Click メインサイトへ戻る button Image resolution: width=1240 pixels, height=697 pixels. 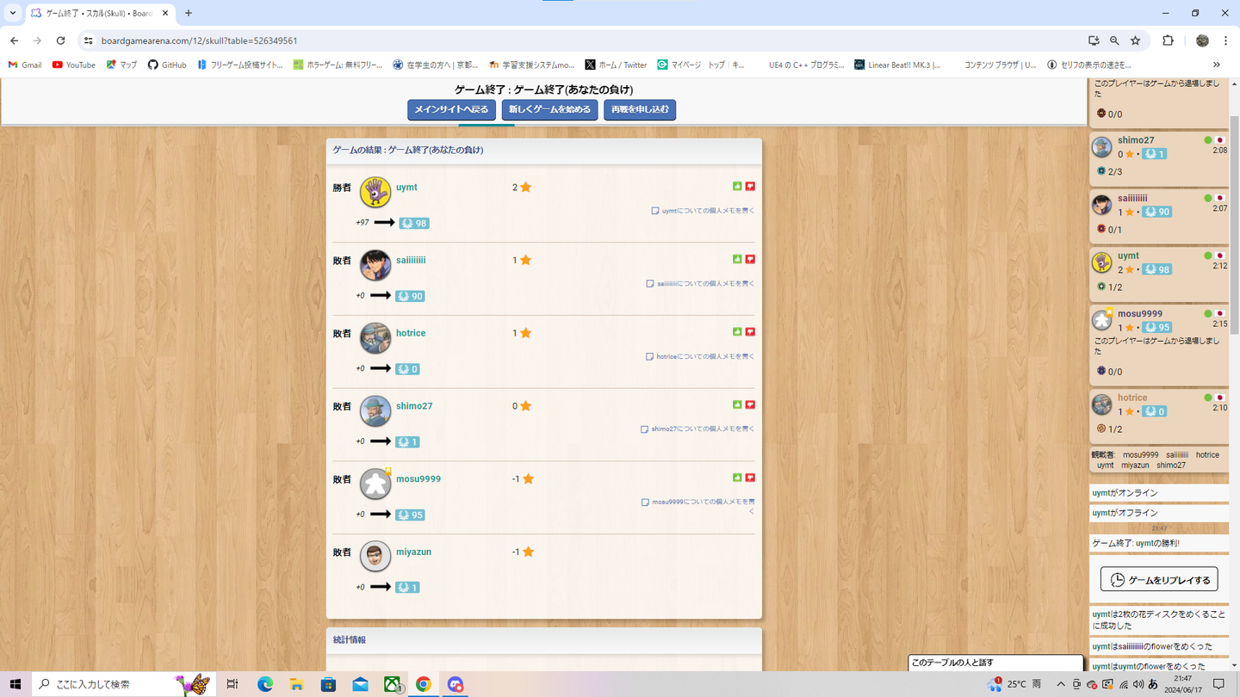click(x=451, y=110)
